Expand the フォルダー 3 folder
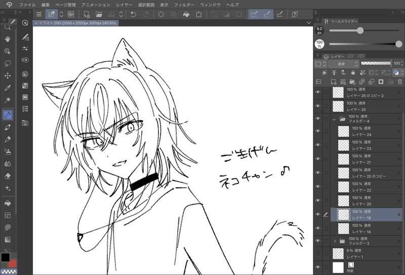 coord(335,241)
